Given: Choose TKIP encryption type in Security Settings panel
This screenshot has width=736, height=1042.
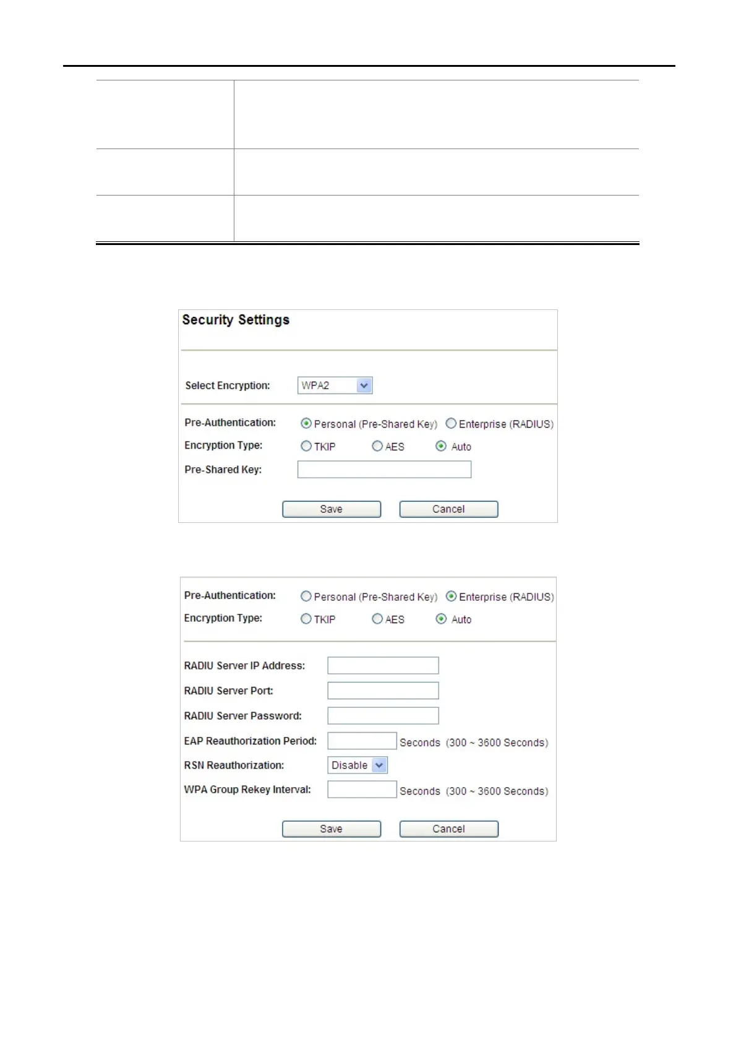Looking at the screenshot, I should [306, 446].
